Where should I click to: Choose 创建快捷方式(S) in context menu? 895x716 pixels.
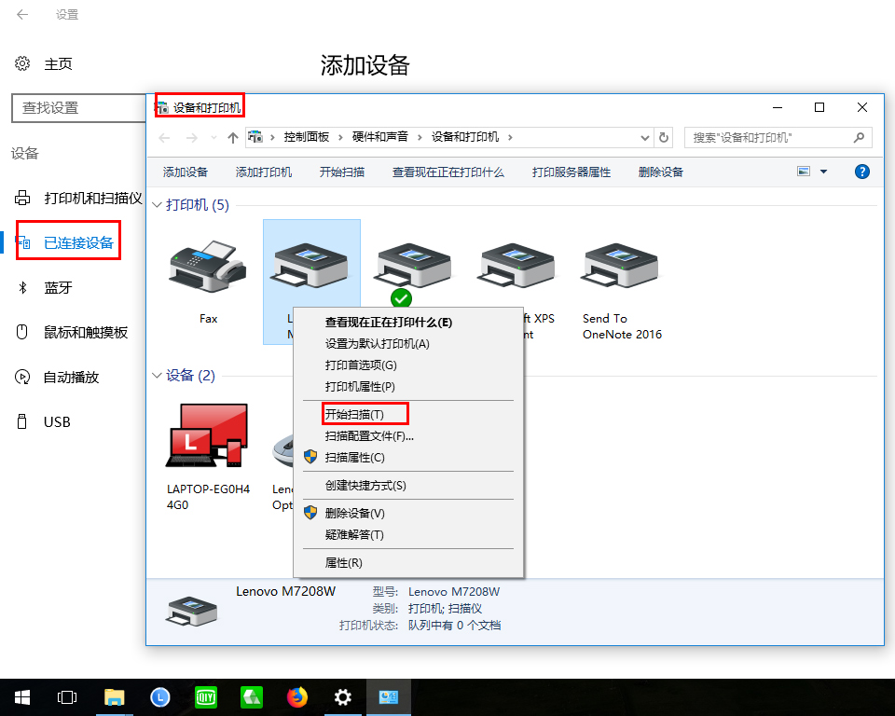(x=408, y=486)
